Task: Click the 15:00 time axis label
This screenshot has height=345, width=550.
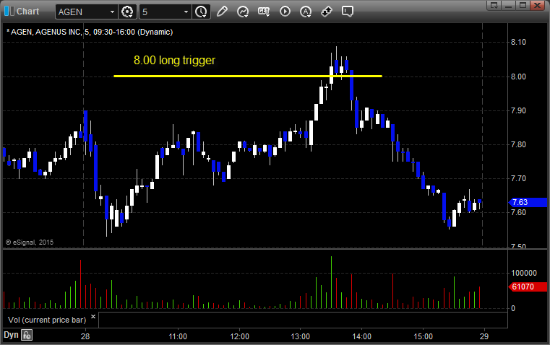Action: pyautogui.click(x=423, y=336)
